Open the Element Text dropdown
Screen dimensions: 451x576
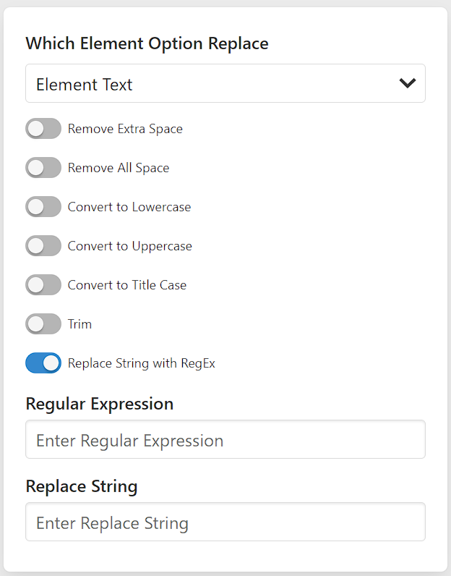217,84
